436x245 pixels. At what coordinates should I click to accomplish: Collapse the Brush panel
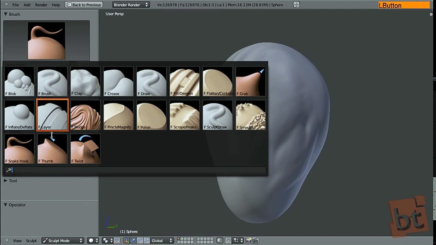[x=6, y=14]
